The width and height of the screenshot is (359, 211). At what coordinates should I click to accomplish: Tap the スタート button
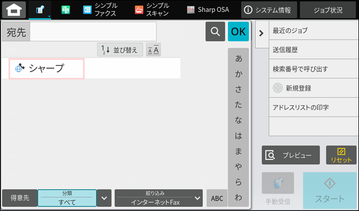(x=330, y=190)
